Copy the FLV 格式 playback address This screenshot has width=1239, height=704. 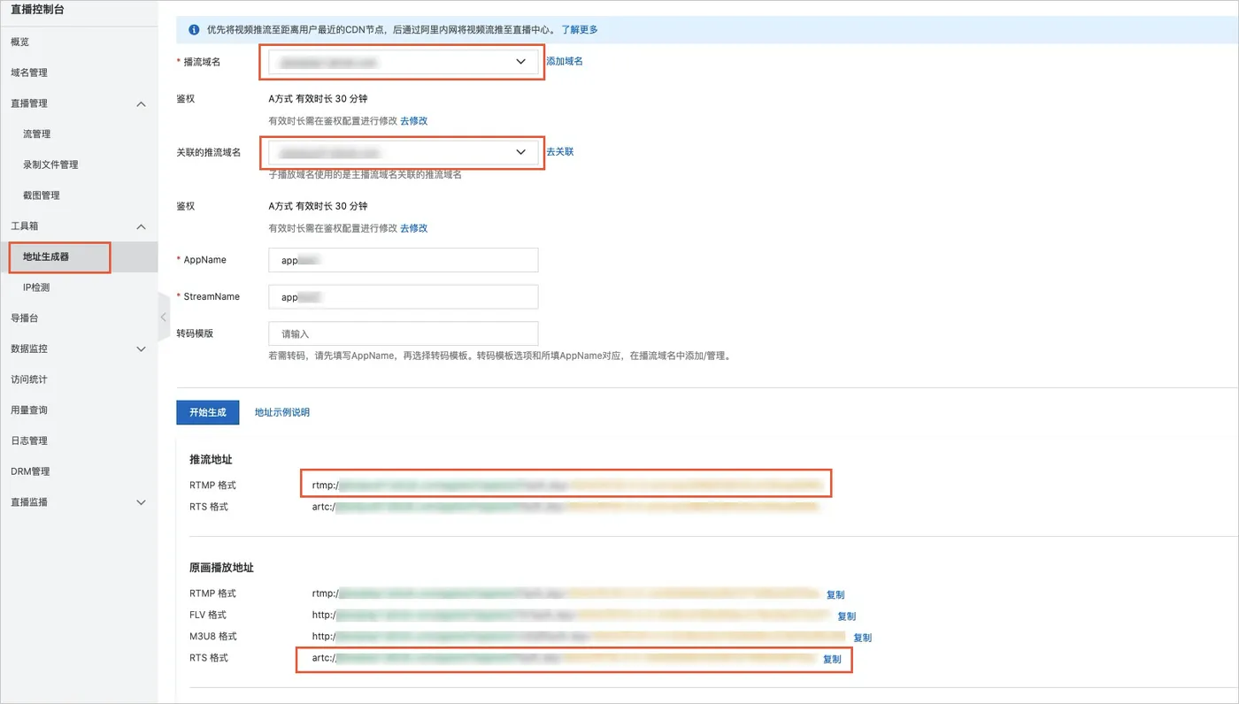click(847, 616)
